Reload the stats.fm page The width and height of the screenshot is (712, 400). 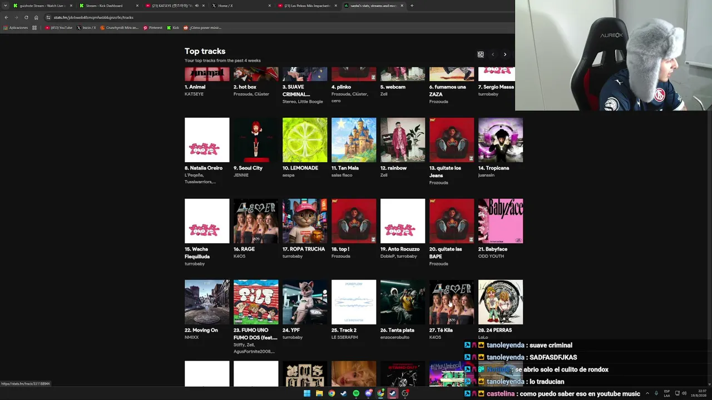[26, 17]
